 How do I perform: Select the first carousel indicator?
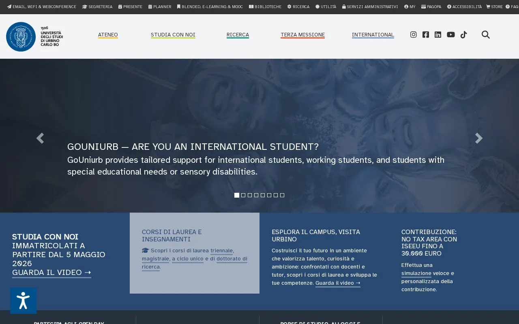click(x=237, y=195)
